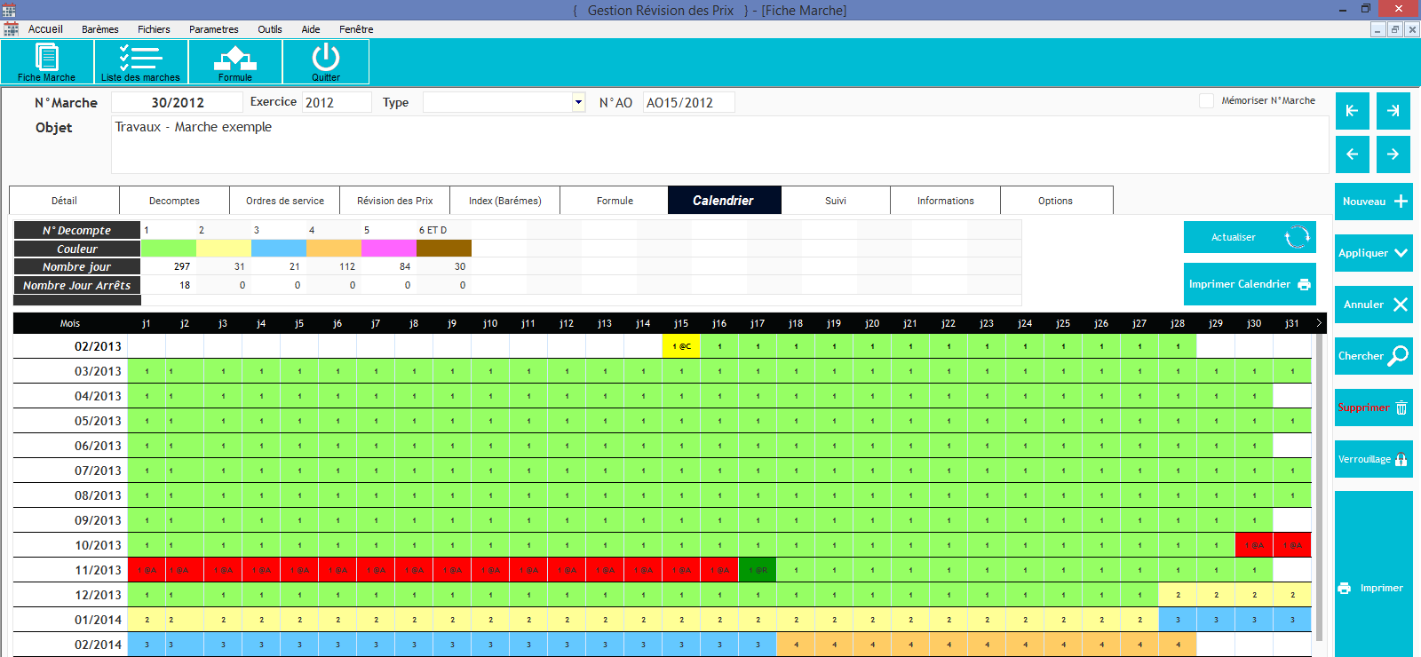This screenshot has height=657, width=1421.
Task: Open the Formule toolbar icon
Action: click(x=235, y=60)
